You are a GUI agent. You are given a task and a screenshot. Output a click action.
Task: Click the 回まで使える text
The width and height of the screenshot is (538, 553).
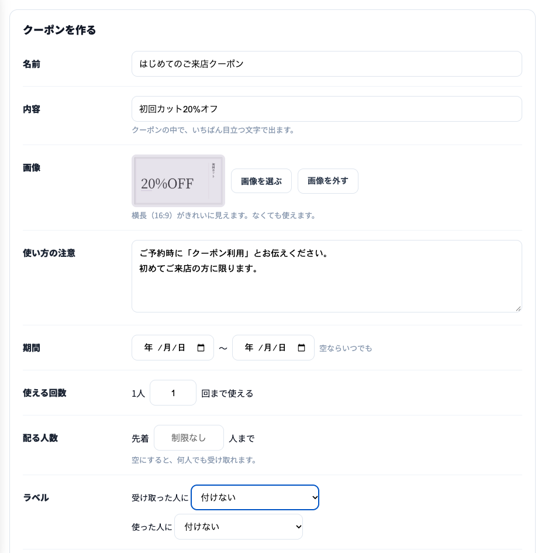pyautogui.click(x=227, y=393)
